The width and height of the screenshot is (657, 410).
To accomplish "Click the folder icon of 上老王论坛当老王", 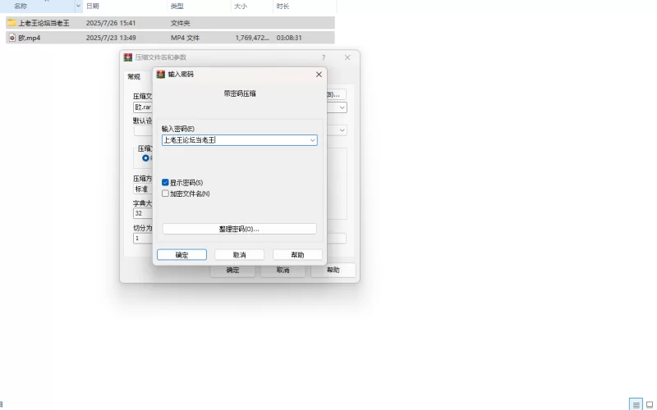I will coord(11,23).
